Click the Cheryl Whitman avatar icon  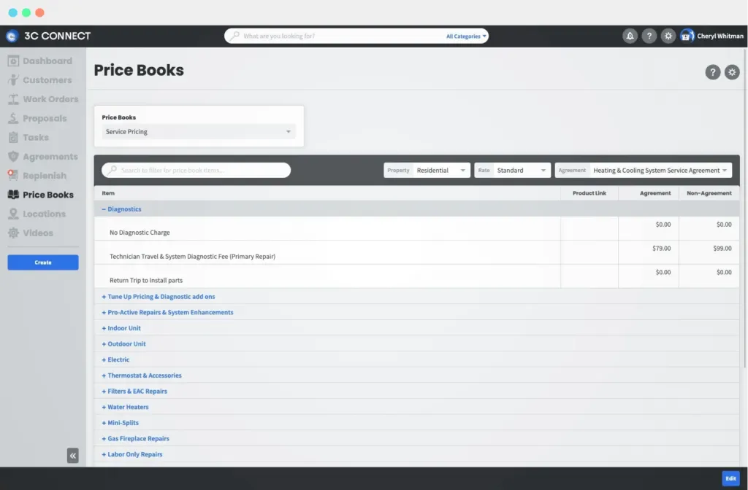pos(687,36)
